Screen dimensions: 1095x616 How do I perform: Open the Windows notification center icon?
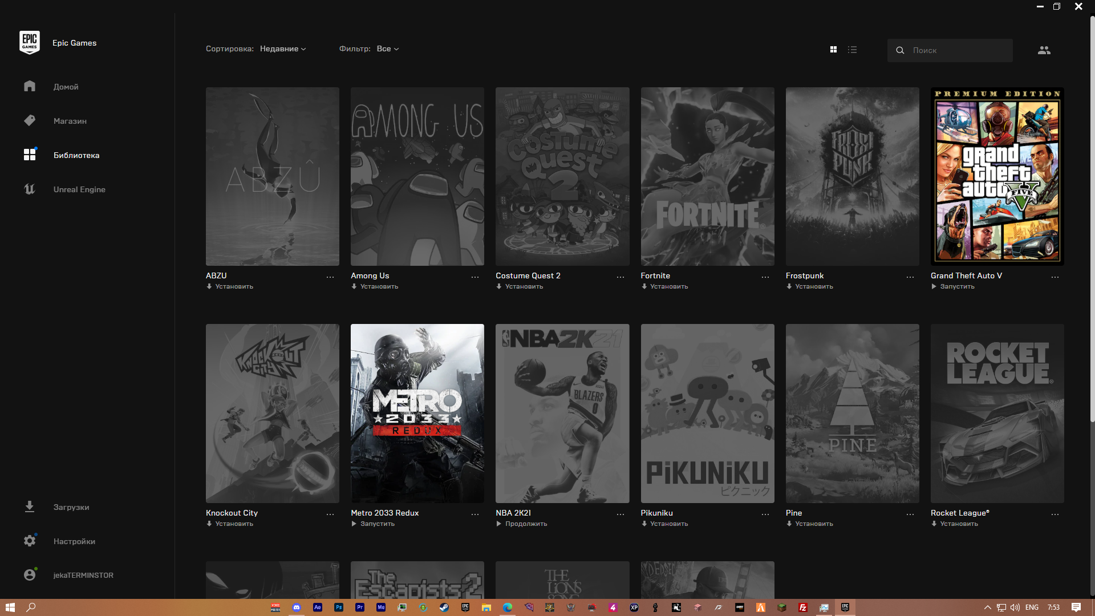(x=1076, y=607)
